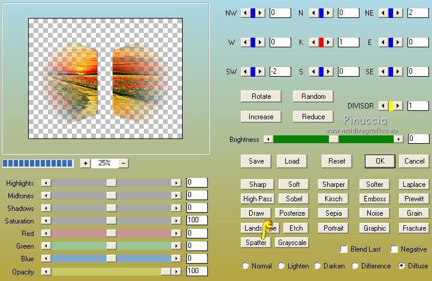Click the filter preview image

coord(105,78)
